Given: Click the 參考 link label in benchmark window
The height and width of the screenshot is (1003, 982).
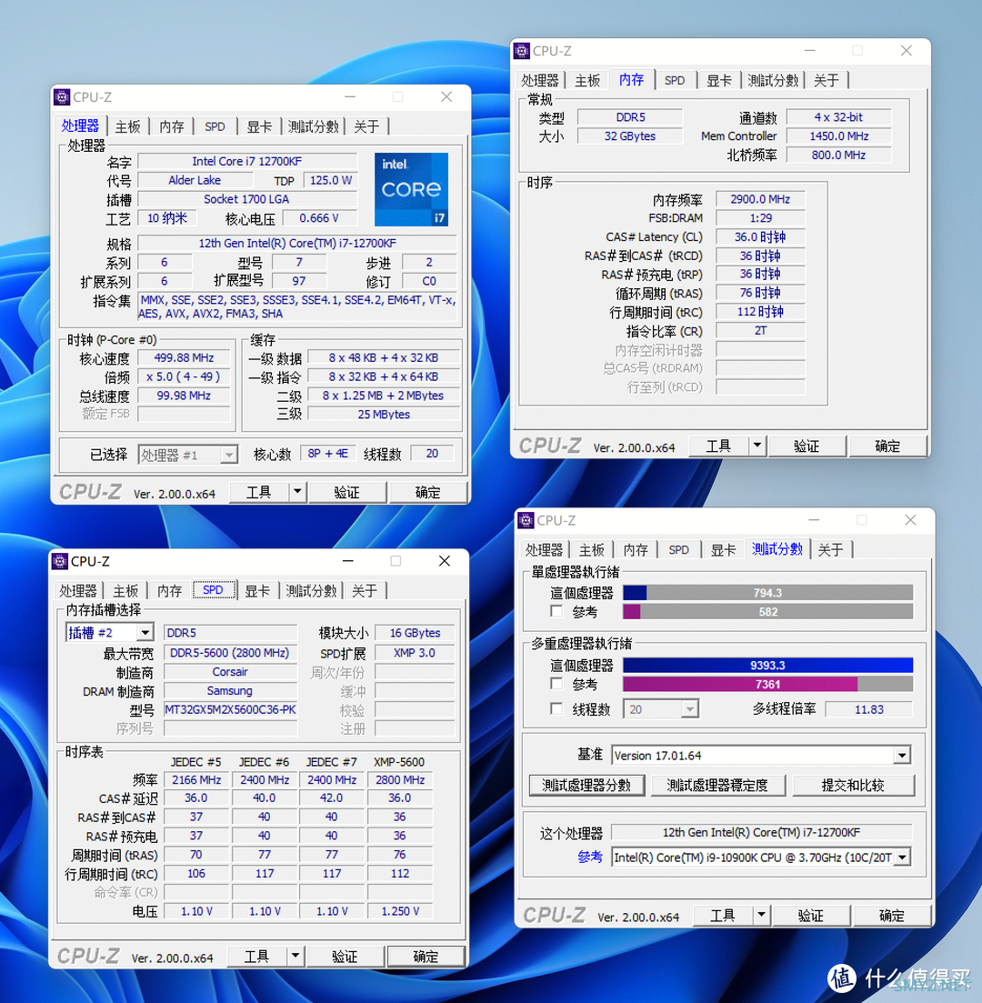Looking at the screenshot, I should tap(590, 858).
